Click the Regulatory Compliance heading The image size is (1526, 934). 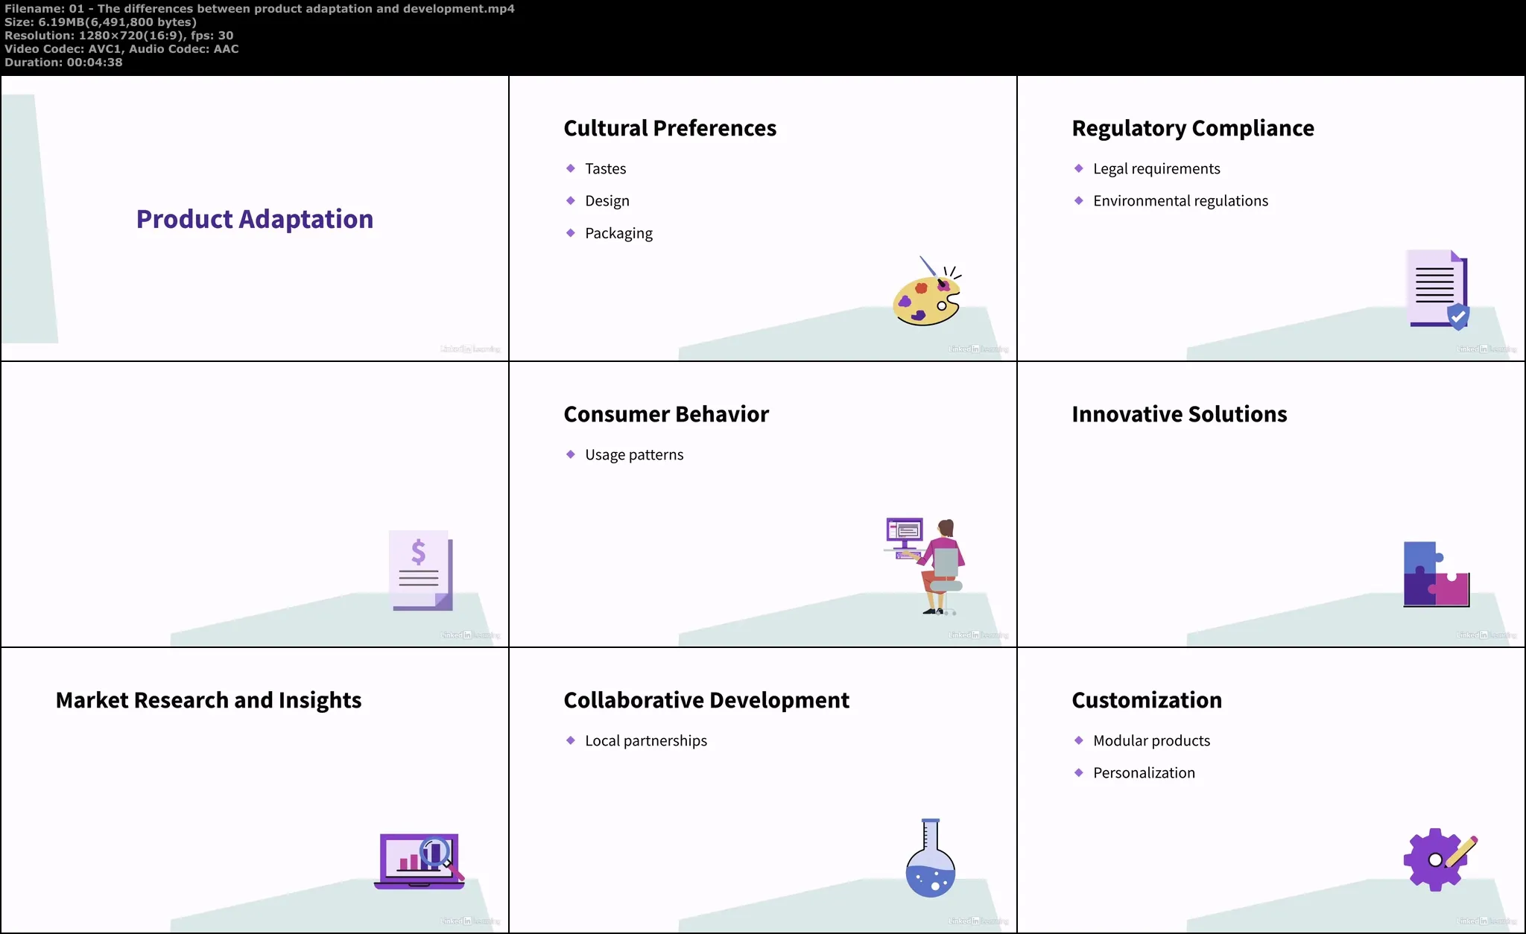click(1192, 128)
